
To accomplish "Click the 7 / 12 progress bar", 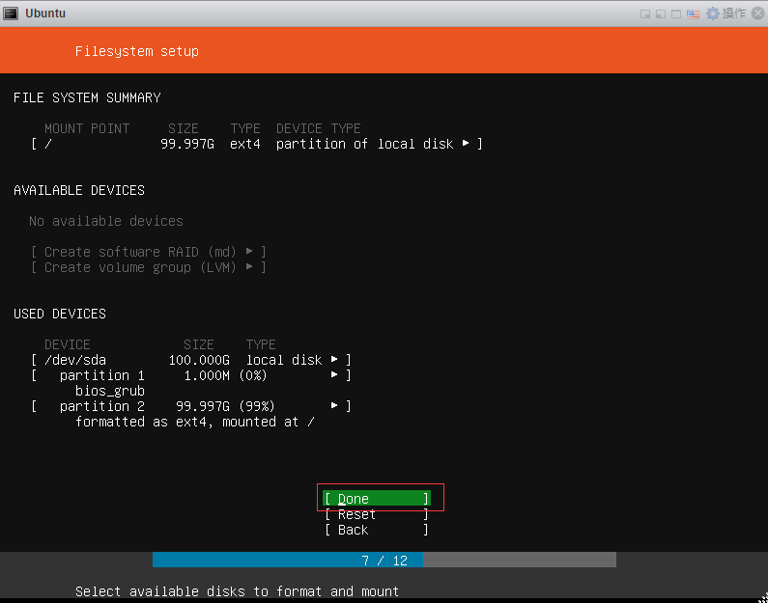I will 384,561.
